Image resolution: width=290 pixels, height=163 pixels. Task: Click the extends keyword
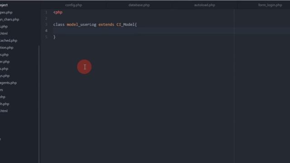[106, 24]
